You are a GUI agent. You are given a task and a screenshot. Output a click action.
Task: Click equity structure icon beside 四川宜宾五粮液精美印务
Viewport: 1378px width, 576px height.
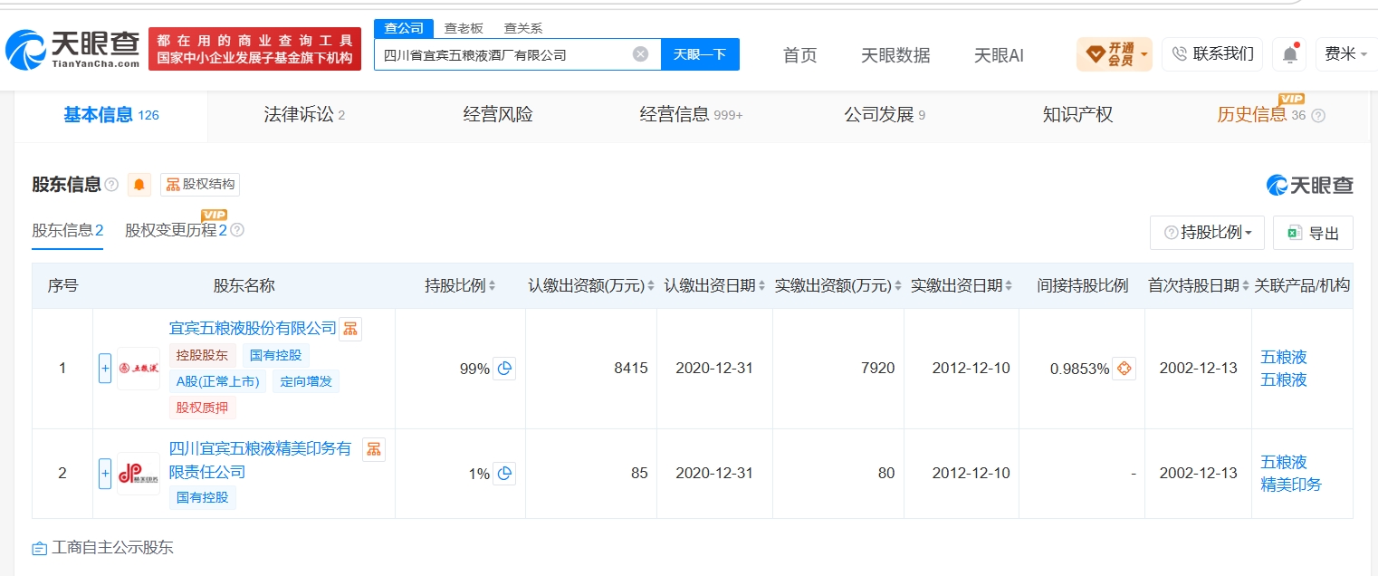pyautogui.click(x=373, y=448)
